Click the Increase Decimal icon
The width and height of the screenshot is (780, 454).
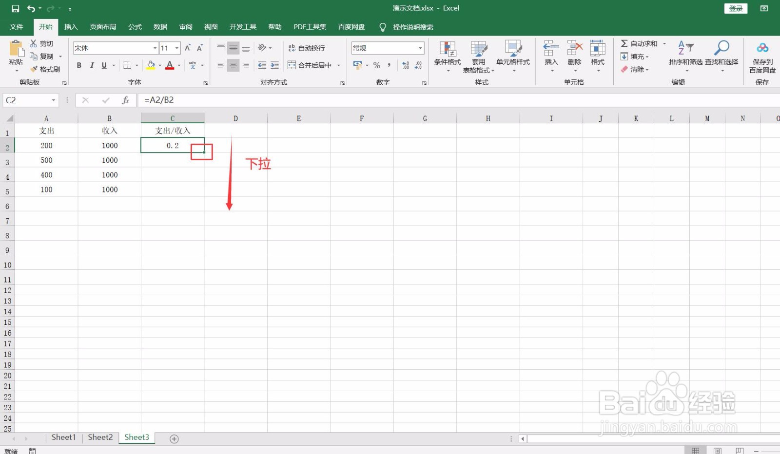[x=406, y=65]
